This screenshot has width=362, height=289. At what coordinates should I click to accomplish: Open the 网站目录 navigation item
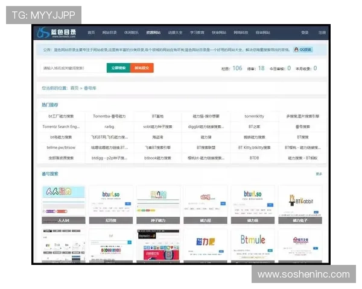click(x=109, y=33)
